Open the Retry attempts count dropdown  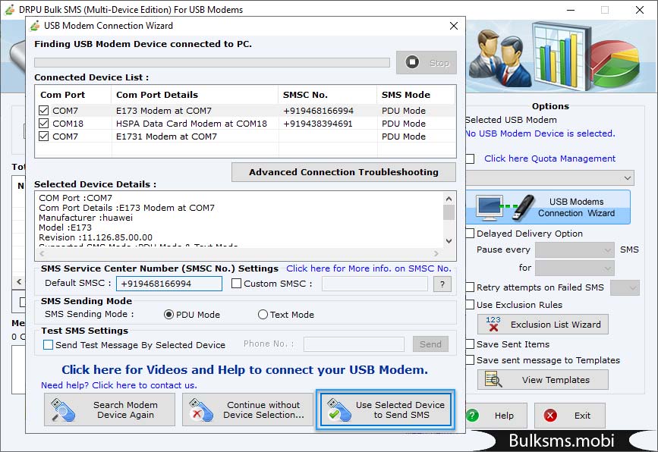[625, 287]
